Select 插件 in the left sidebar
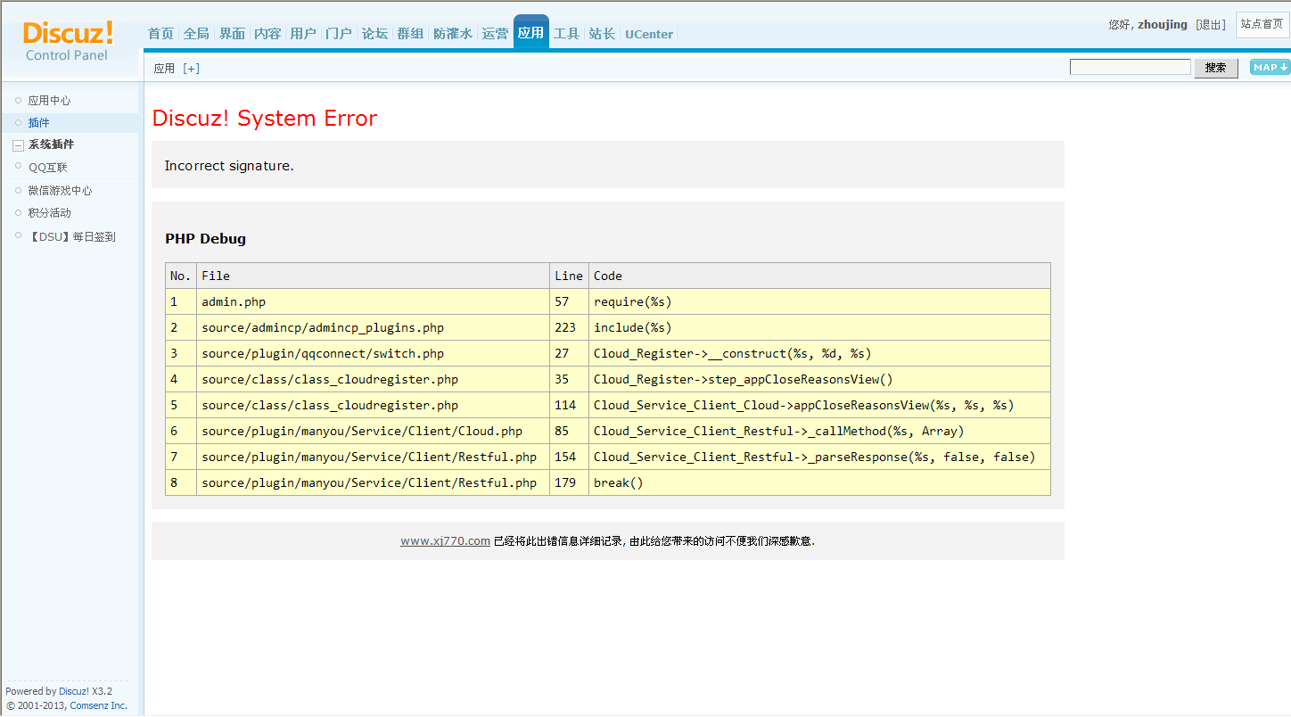The image size is (1291, 717). (x=38, y=123)
